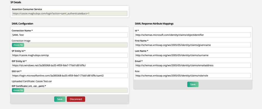Edit the Last Name mapping field
The image size is (262, 109).
[193, 55]
